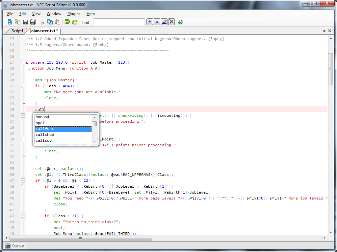Find previous match up arrow
Viewport: 337px width, 252px height.
(157, 22)
